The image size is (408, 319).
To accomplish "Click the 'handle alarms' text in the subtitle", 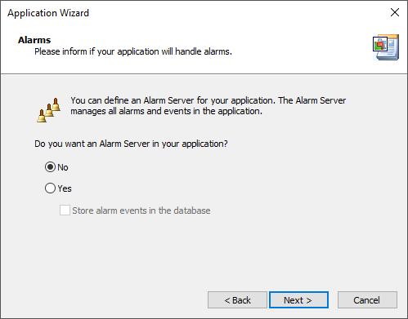I will click(x=204, y=51).
